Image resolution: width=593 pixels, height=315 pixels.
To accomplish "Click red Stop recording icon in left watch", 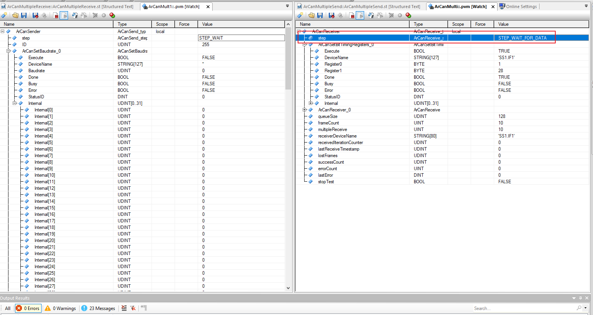I will 56,15.
